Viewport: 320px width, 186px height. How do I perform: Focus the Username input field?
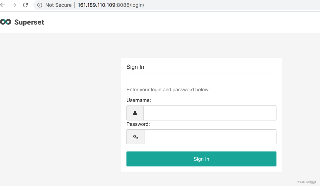tap(210, 113)
